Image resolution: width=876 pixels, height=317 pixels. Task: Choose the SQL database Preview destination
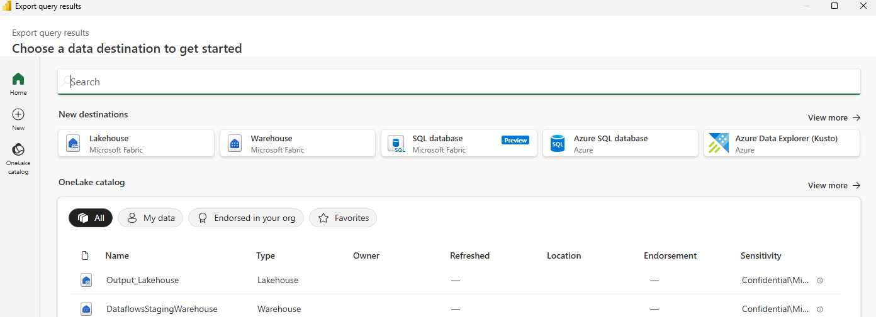click(459, 143)
